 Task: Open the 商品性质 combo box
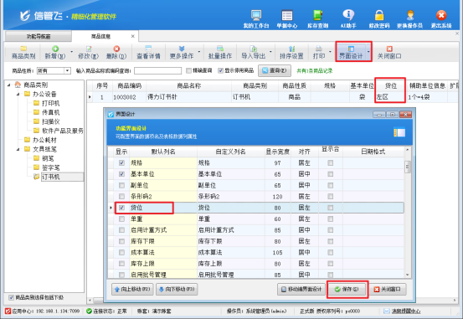point(54,71)
